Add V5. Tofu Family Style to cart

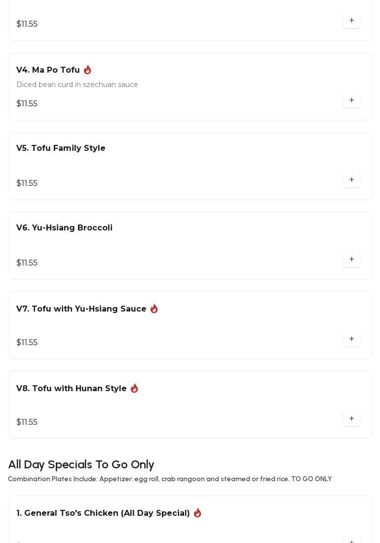(351, 180)
